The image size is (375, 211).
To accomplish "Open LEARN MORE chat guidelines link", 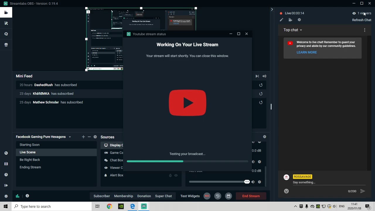I will 307,52.
